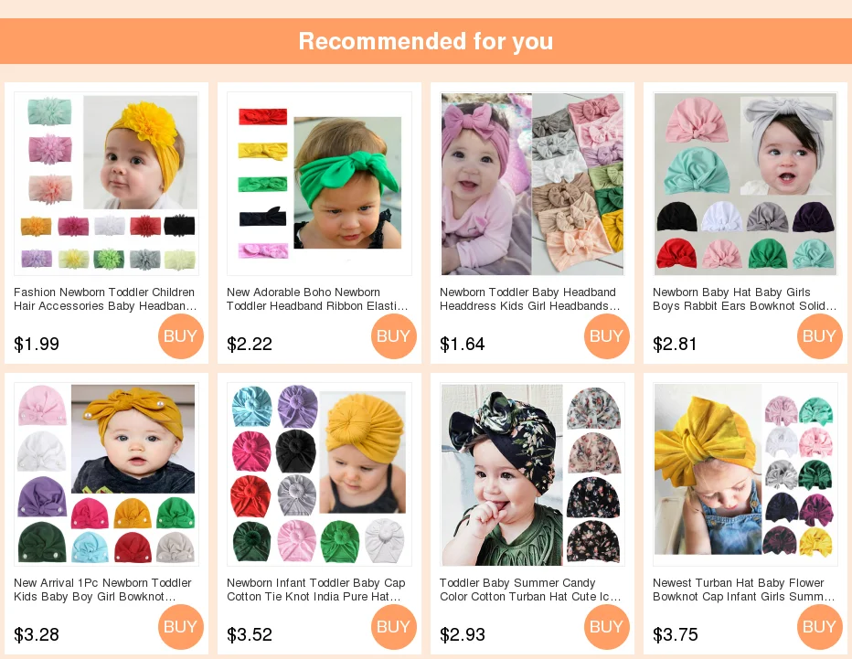Click BUY button for $3.75 flower bowknot cap
The width and height of the screenshot is (852, 659).
click(819, 626)
